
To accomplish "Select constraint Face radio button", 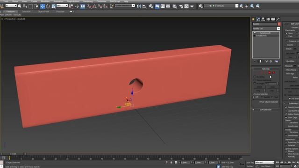I will (x=286, y=36).
